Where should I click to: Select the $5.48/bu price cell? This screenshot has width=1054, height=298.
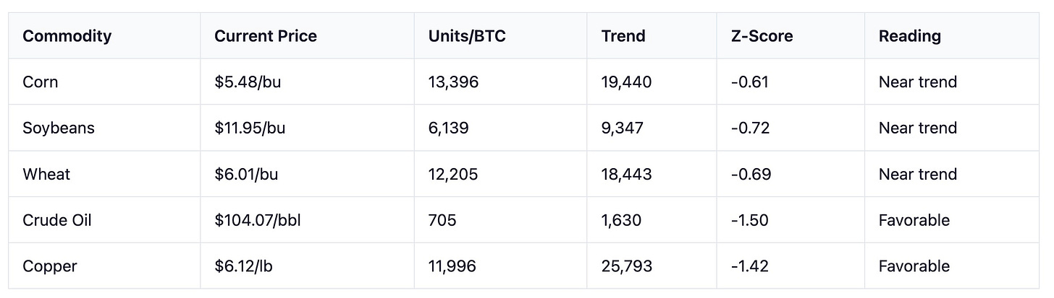tap(248, 82)
